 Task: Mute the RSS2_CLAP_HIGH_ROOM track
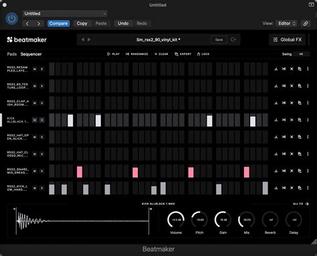click(x=35, y=103)
